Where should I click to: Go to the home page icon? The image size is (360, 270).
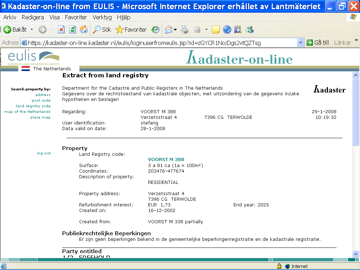pyautogui.click(x=84, y=30)
